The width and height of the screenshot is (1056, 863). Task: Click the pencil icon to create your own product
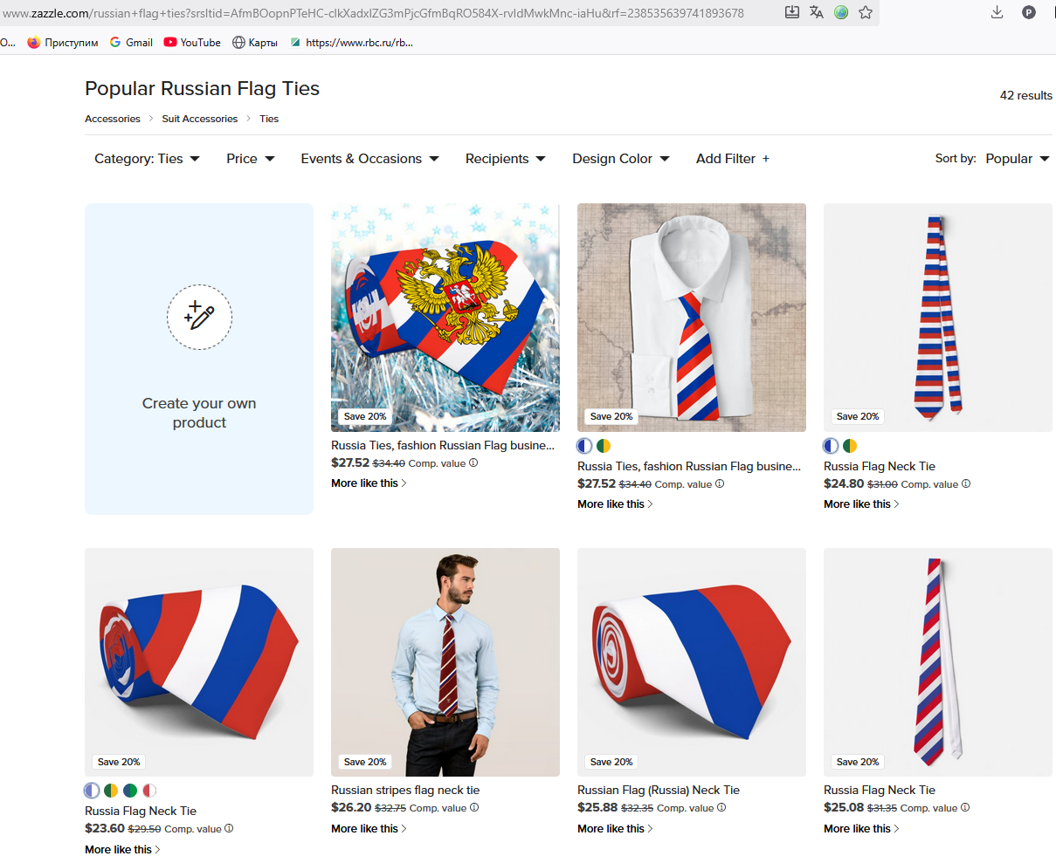coord(199,317)
